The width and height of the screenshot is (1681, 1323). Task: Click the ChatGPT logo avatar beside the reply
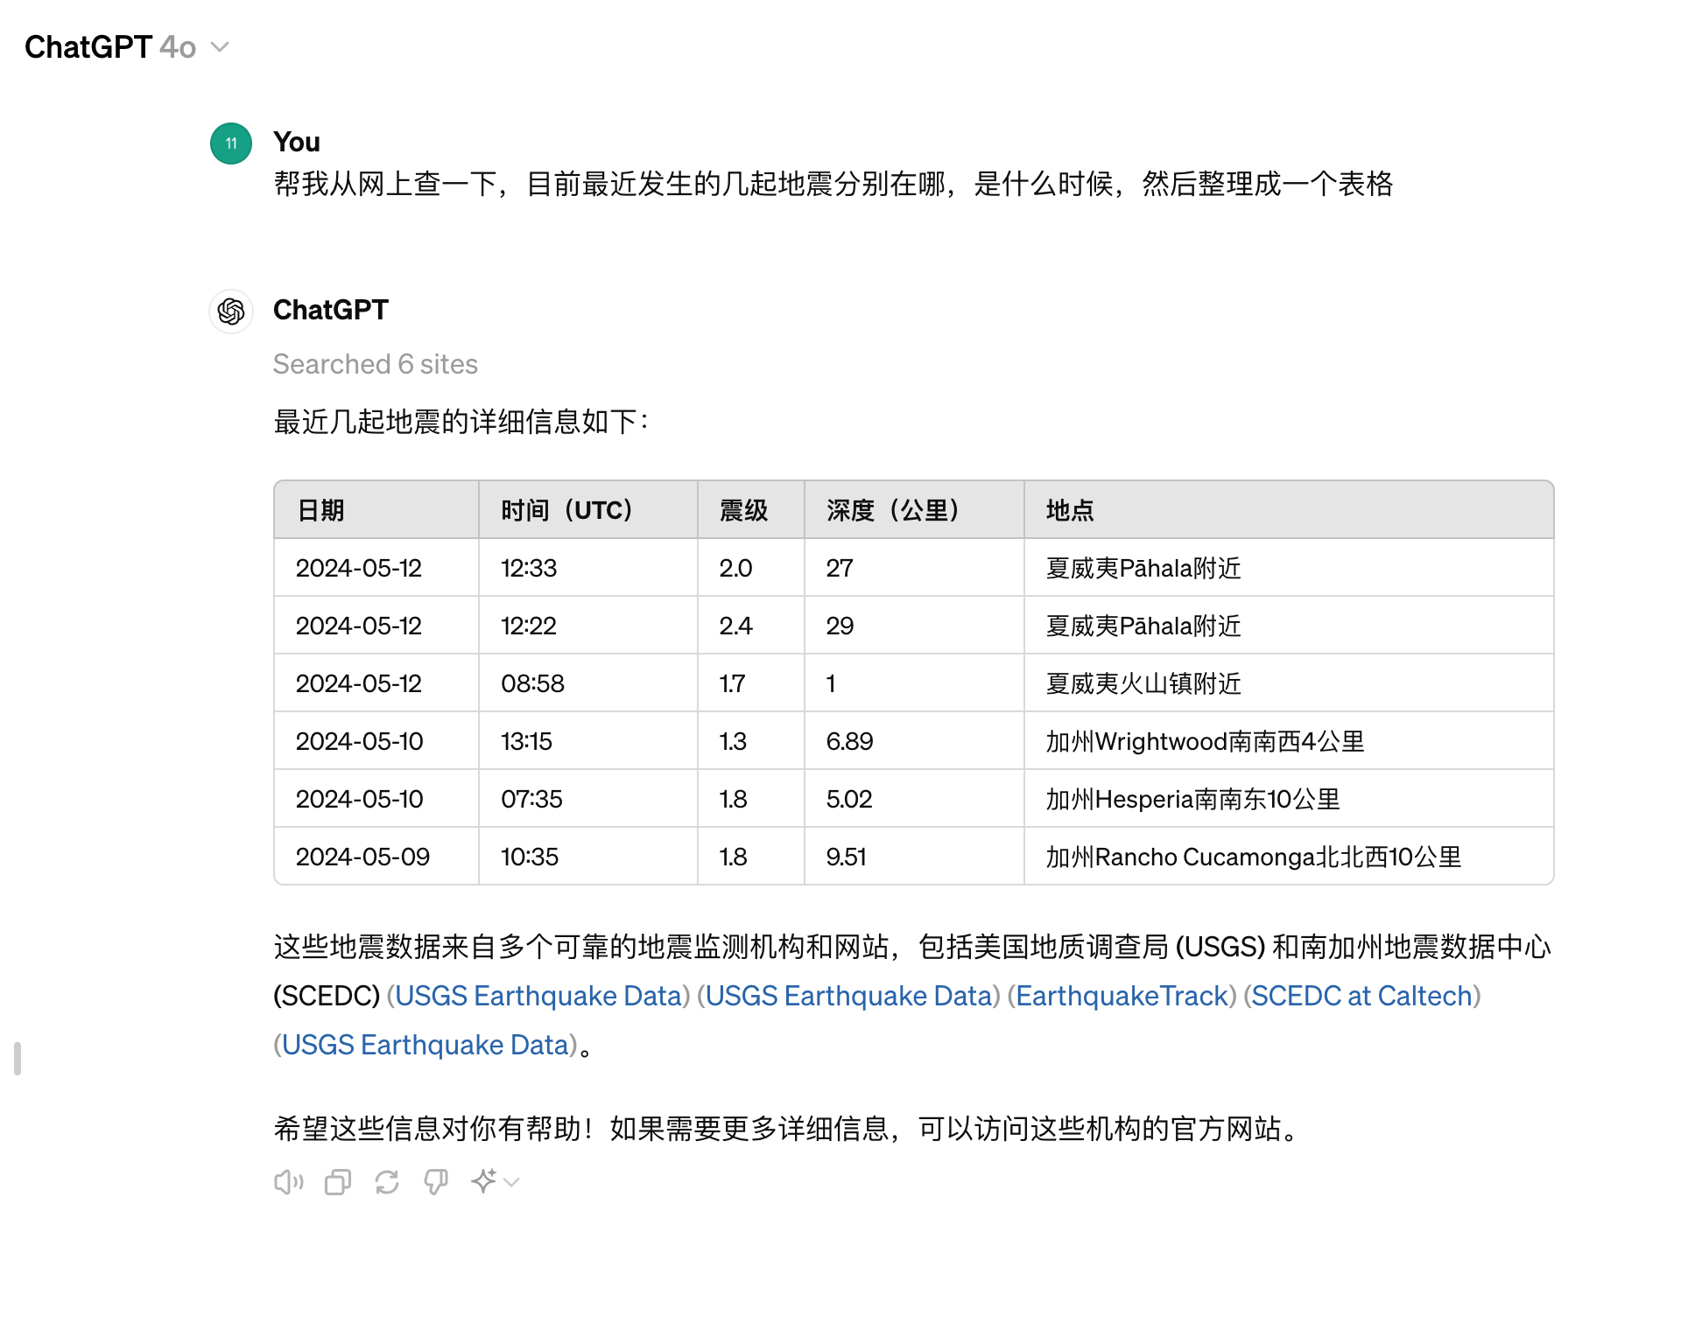[x=230, y=311]
